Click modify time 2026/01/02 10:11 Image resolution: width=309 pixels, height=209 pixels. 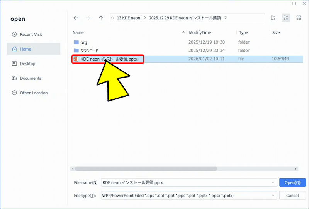pos(207,59)
